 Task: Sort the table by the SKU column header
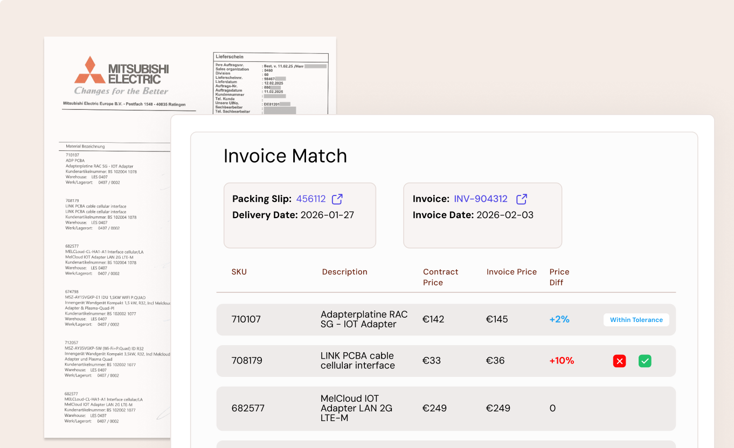[239, 272]
